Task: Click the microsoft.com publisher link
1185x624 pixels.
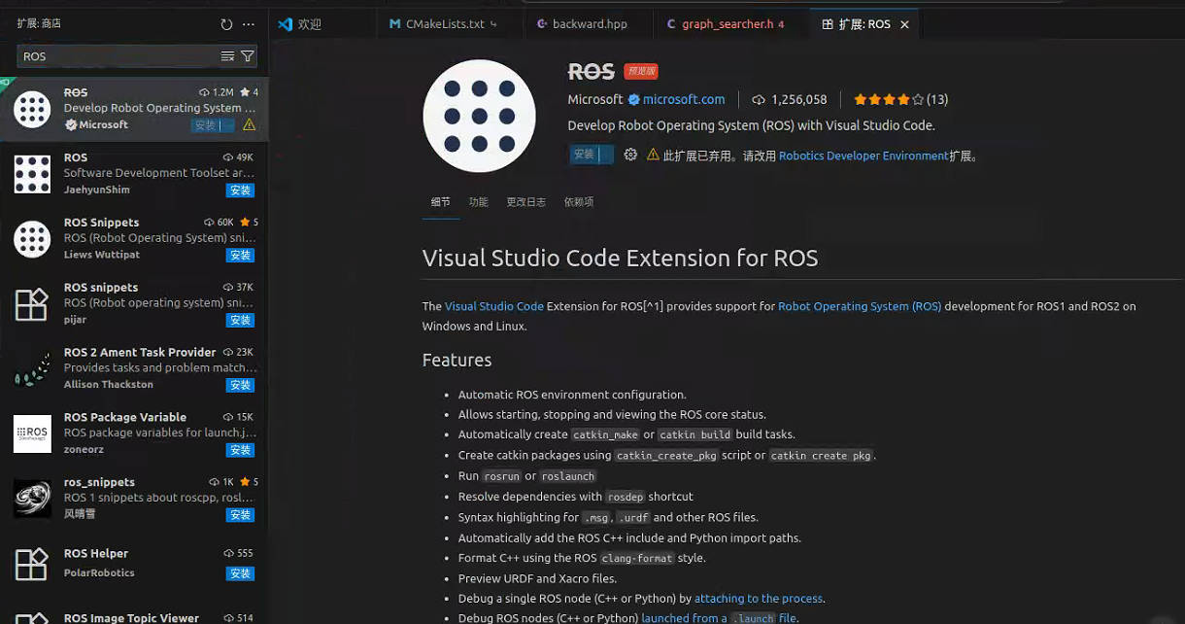Action: (683, 99)
